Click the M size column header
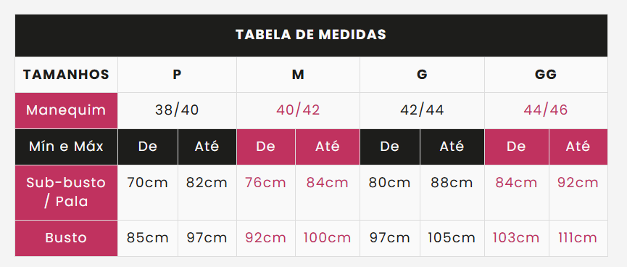627x267 pixels. click(298, 75)
